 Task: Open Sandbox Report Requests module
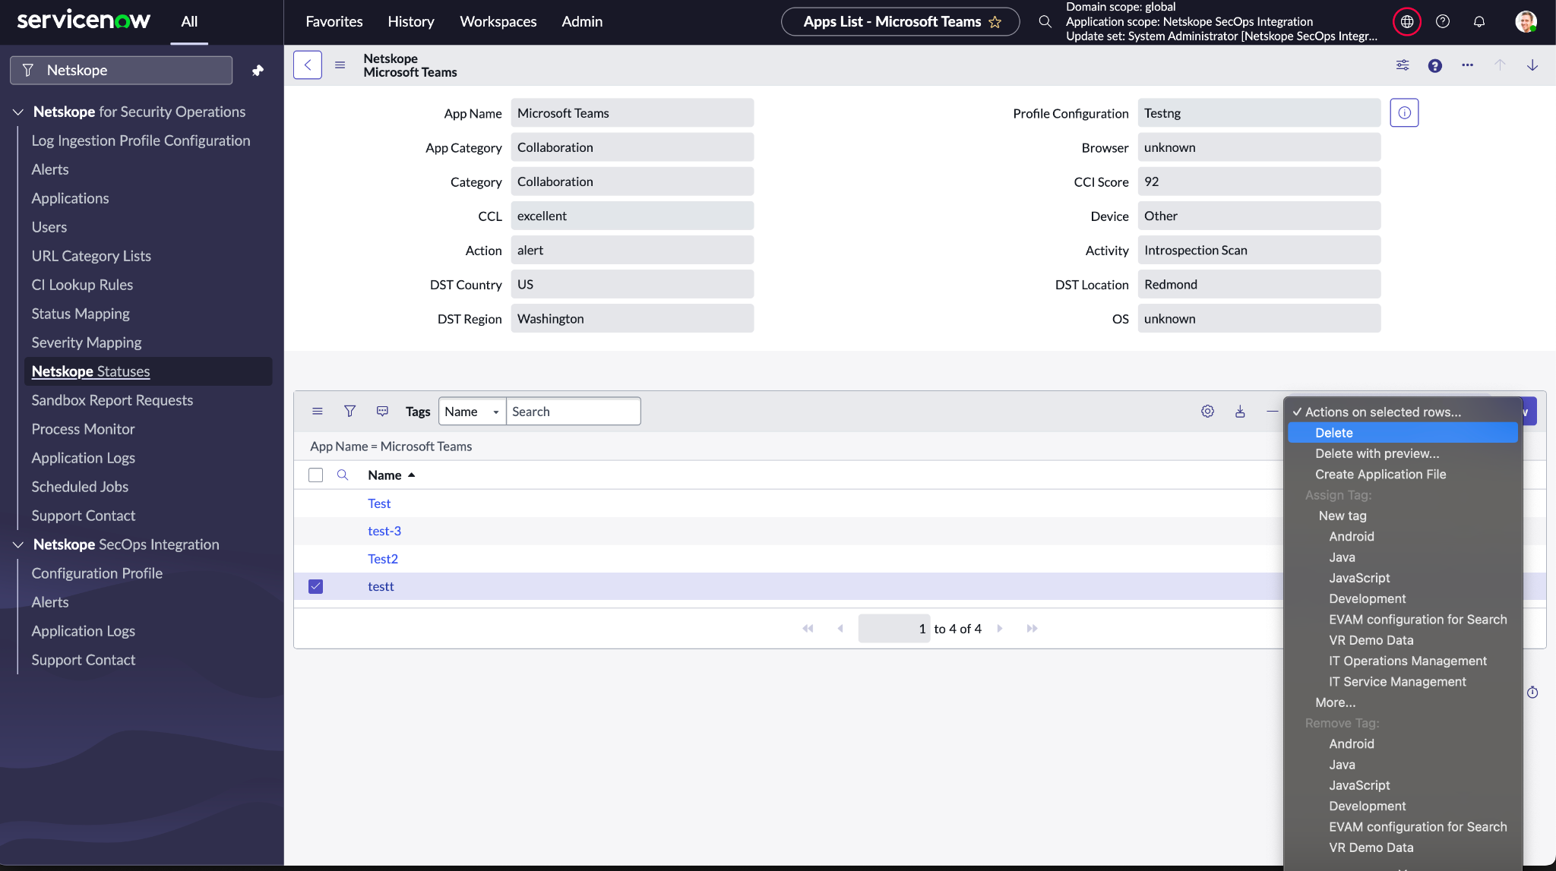click(112, 400)
